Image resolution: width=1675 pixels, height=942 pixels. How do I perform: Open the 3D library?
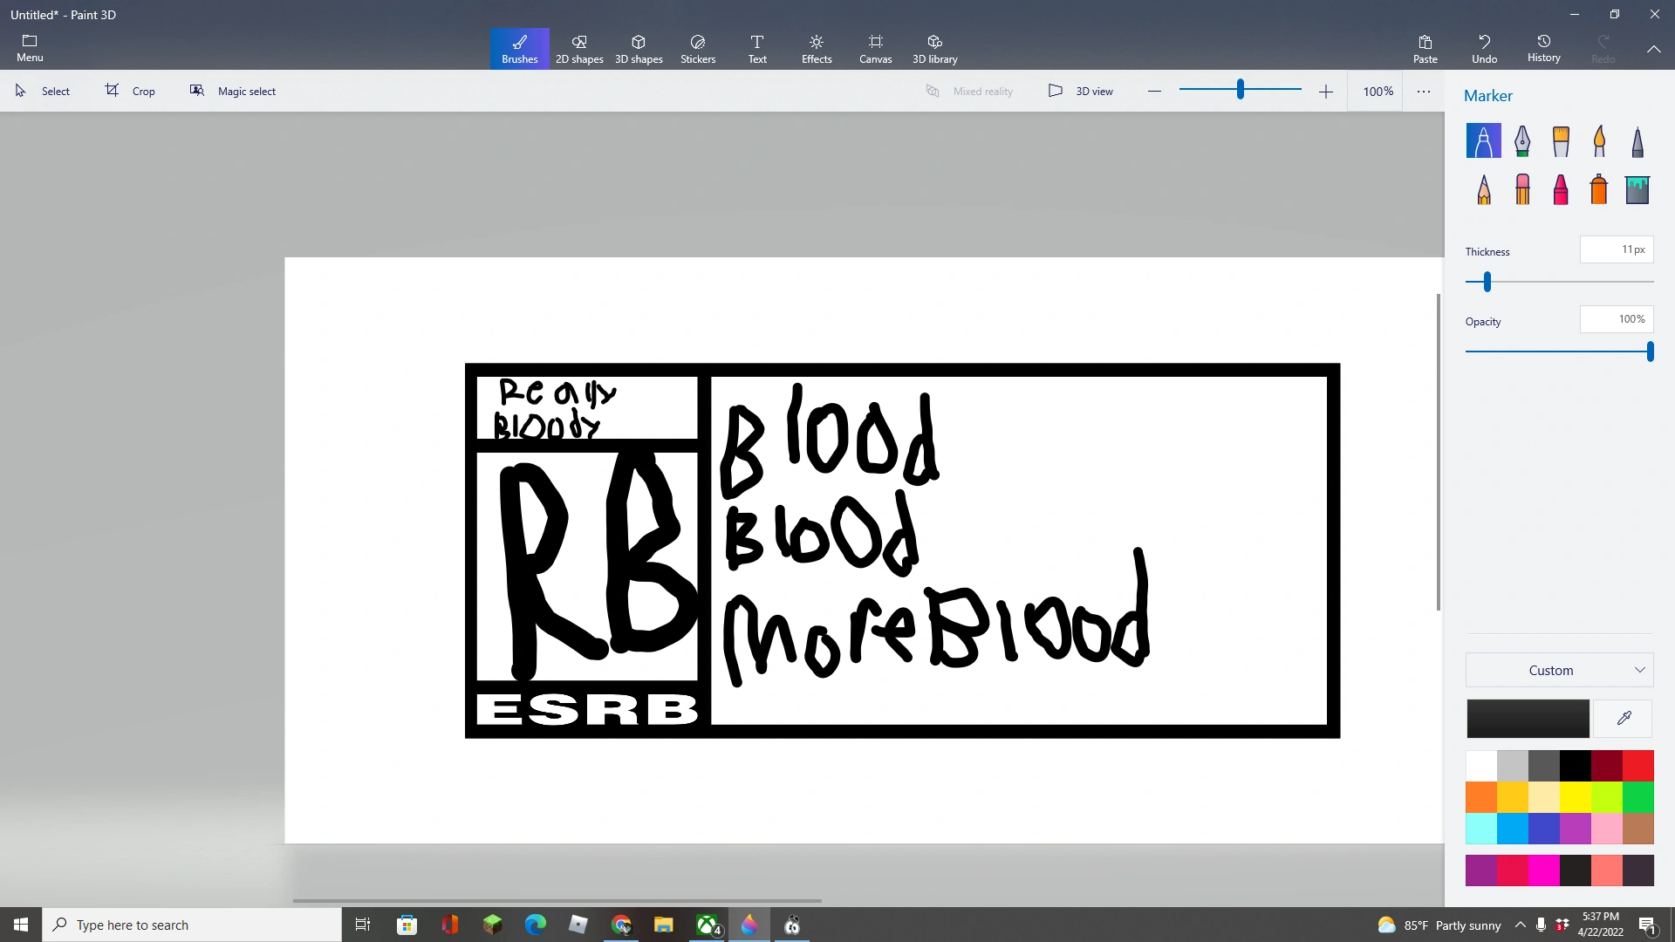coord(934,48)
